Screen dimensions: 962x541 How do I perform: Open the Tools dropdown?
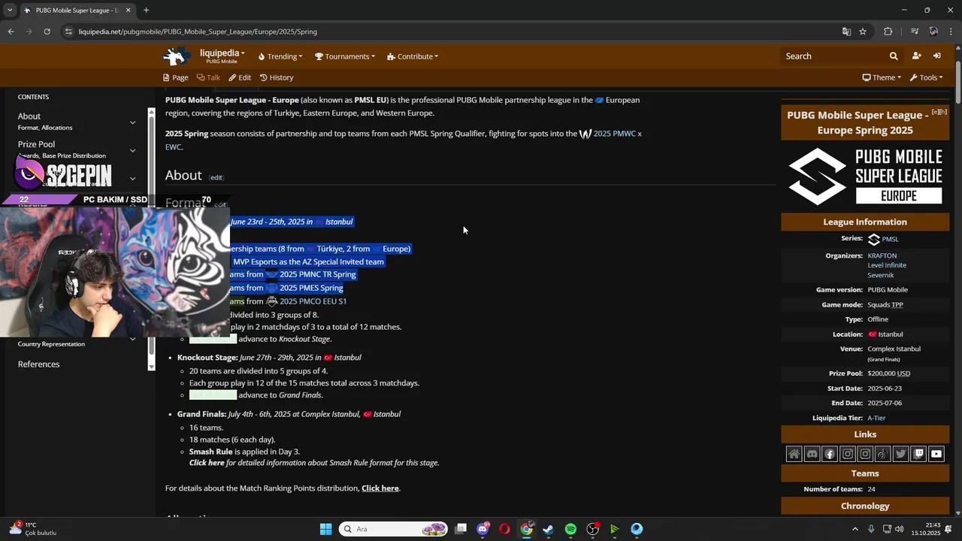tap(926, 77)
